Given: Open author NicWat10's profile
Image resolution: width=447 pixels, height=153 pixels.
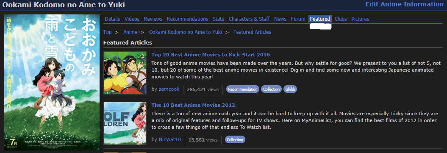Looking at the screenshot, I should [169, 139].
